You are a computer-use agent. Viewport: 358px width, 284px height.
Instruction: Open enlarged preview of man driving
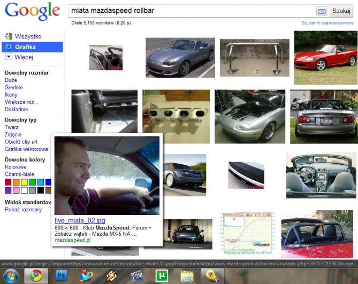tap(107, 175)
